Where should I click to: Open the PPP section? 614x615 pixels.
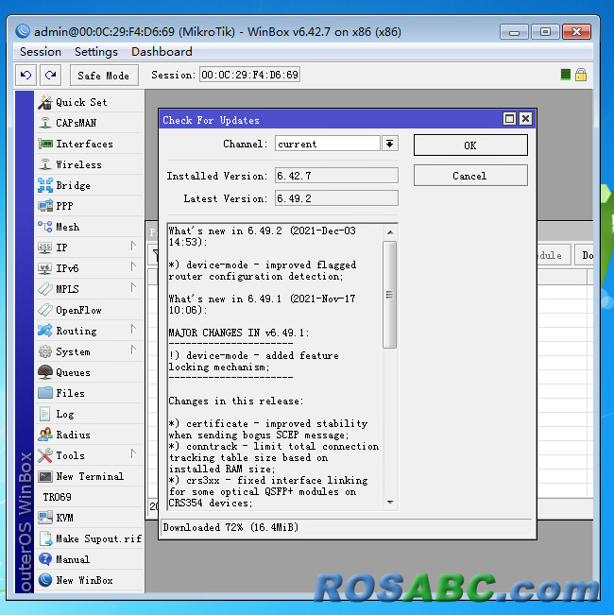[90, 206]
